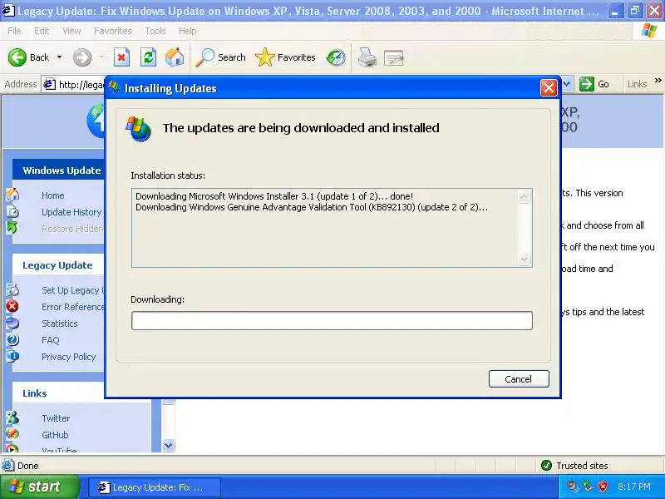Open the Set Up Legacy Update link
The image size is (665, 499).
(x=72, y=290)
